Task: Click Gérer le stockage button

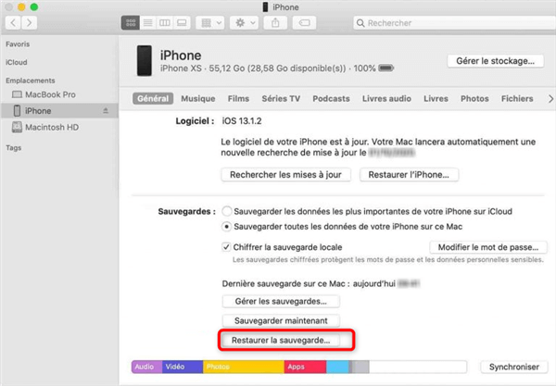Action: click(496, 61)
